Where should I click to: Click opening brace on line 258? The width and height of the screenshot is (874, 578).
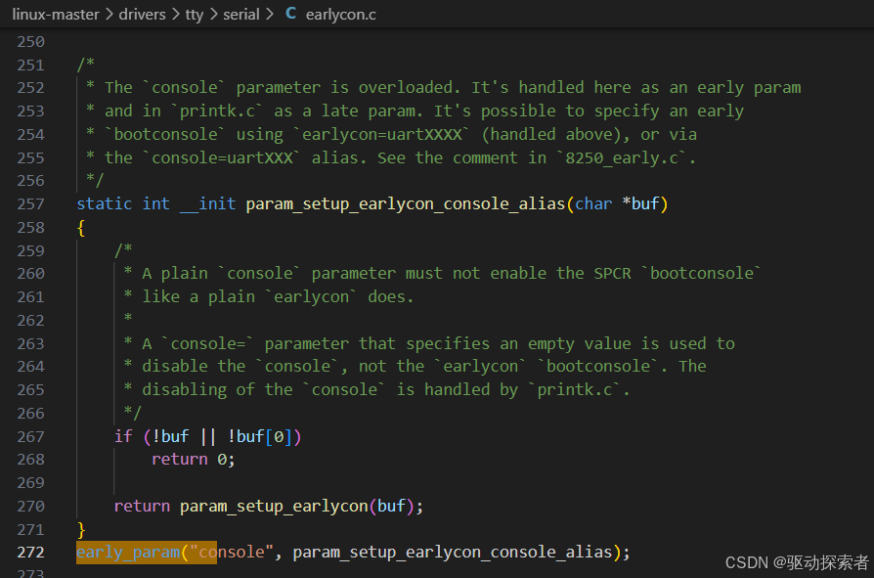pos(81,228)
